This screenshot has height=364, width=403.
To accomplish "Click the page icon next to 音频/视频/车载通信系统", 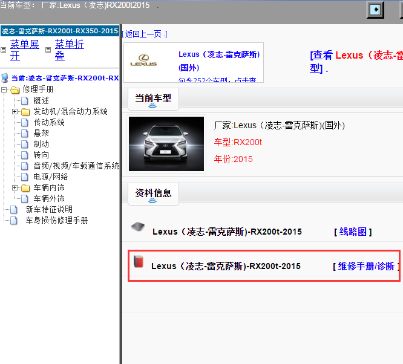I will tap(25, 166).
